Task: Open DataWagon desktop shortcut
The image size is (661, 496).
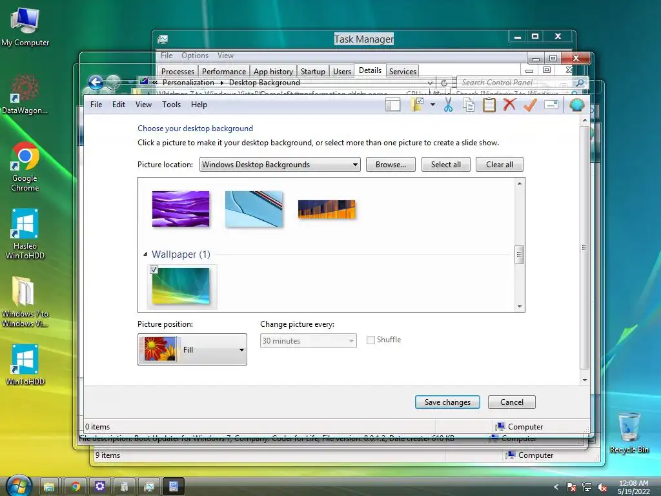Action: pyautogui.click(x=25, y=94)
